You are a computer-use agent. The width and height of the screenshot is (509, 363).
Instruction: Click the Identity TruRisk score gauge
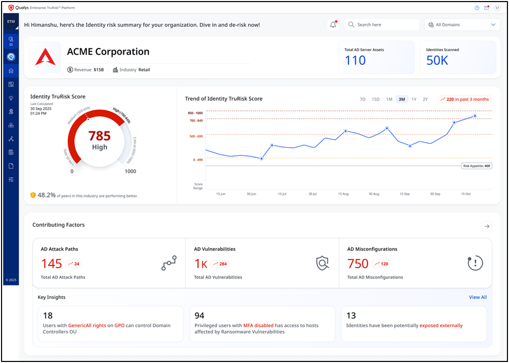coord(99,140)
